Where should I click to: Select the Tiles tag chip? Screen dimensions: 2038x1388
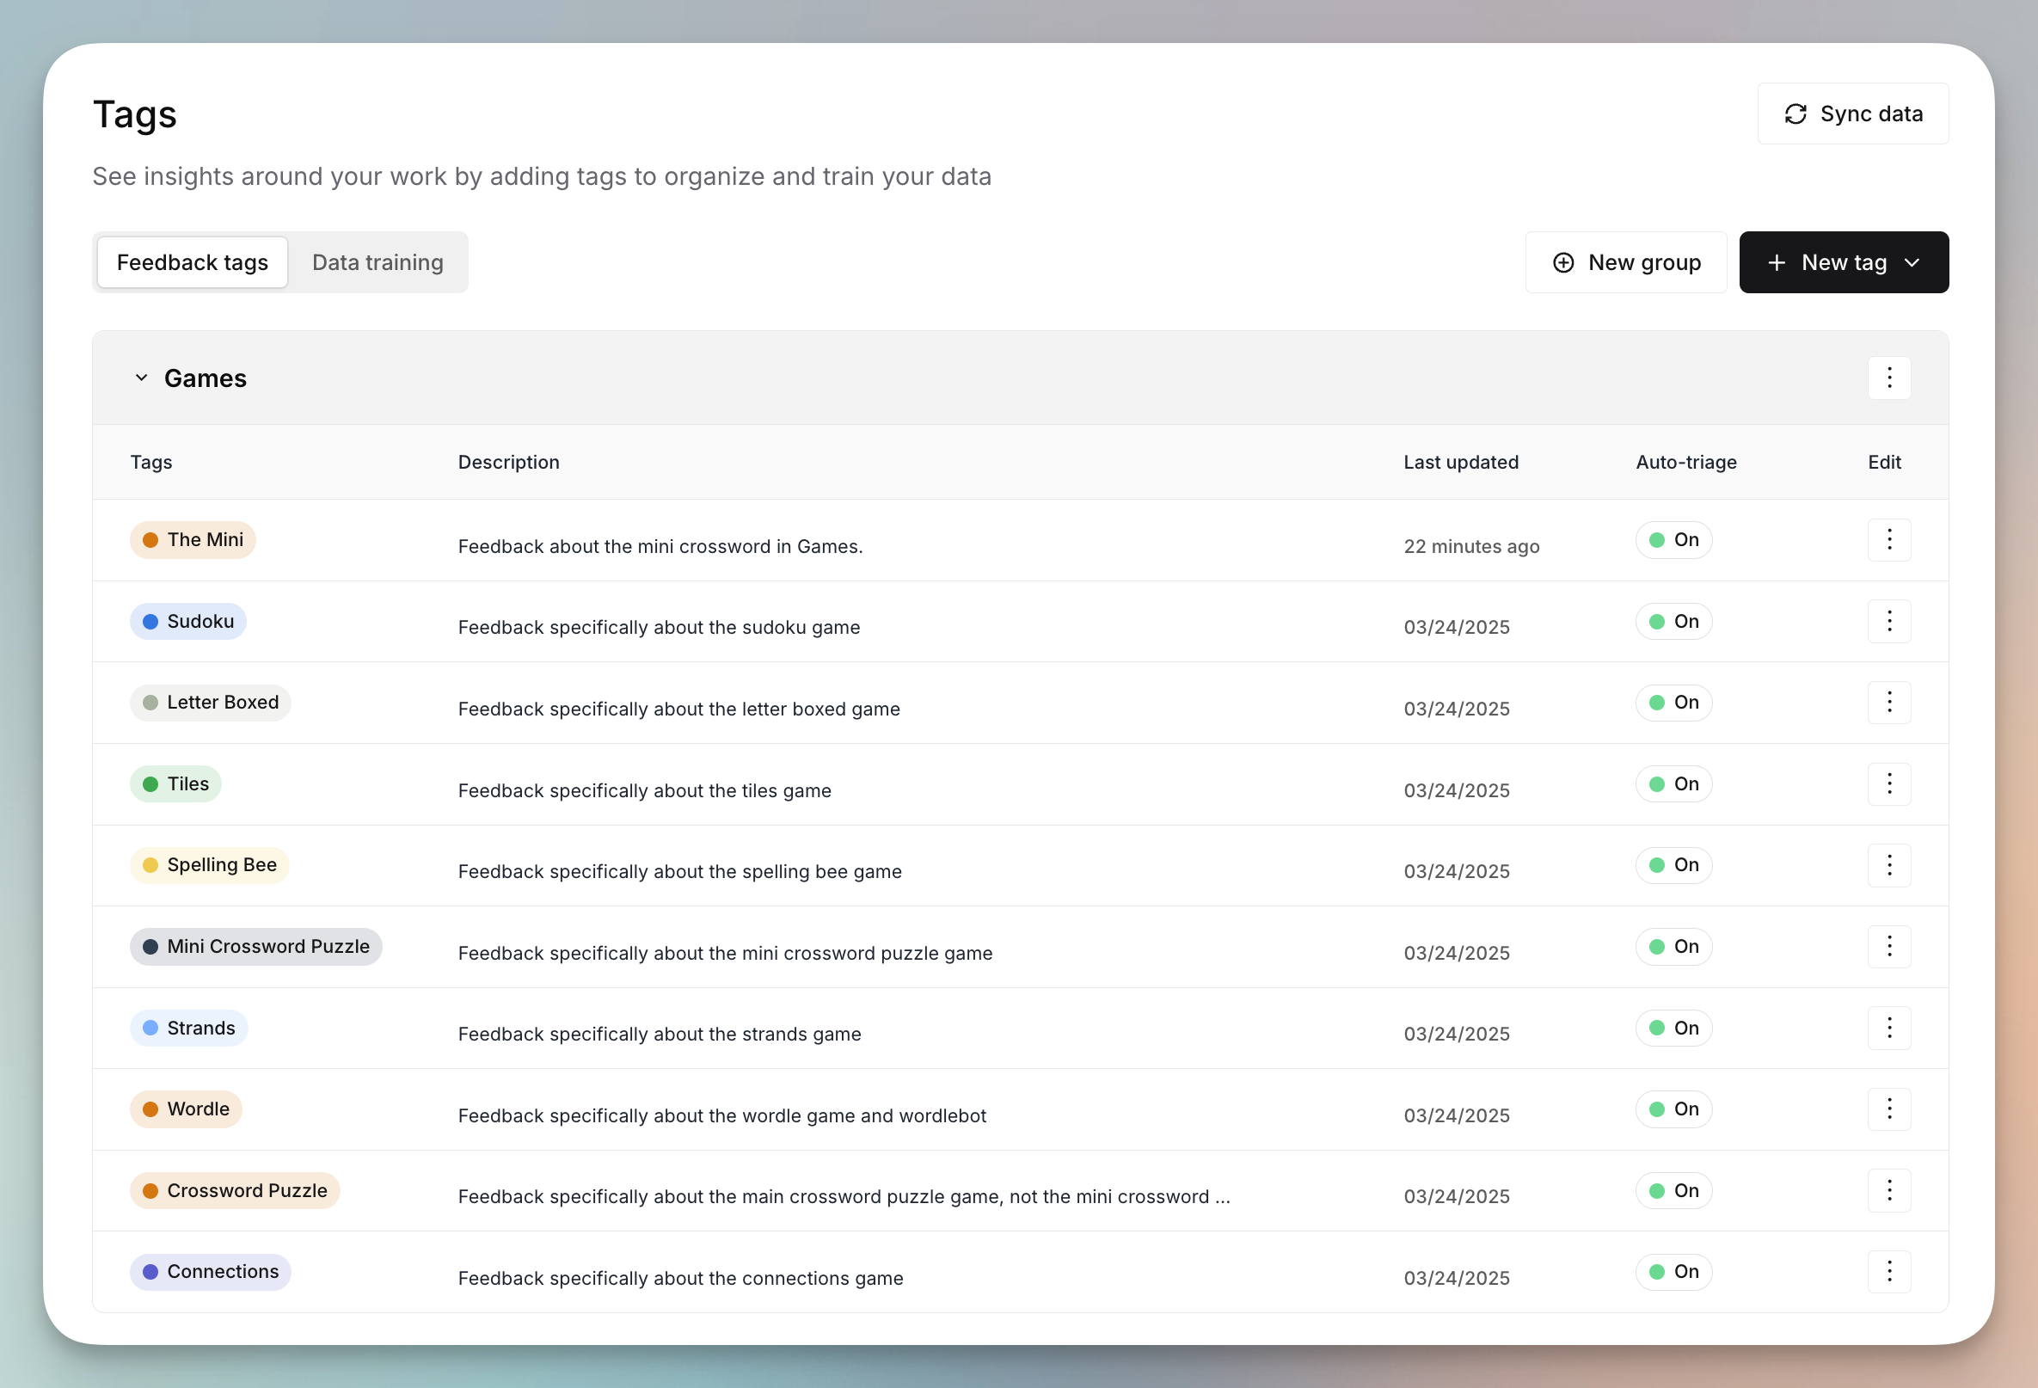(x=175, y=784)
